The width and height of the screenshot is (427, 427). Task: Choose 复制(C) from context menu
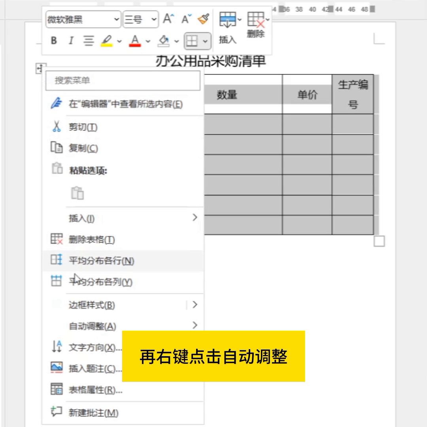[123, 148]
